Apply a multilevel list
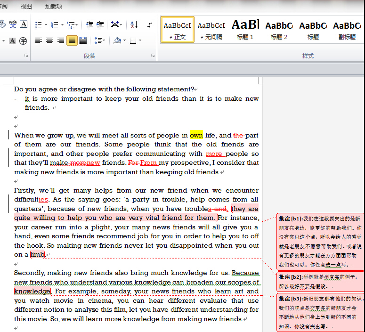The height and width of the screenshot is (332, 365). 71,24
